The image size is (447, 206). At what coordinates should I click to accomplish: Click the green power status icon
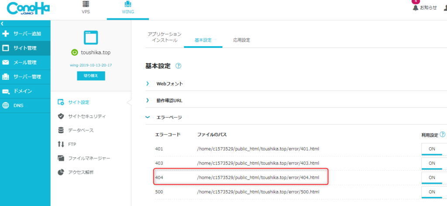point(75,52)
